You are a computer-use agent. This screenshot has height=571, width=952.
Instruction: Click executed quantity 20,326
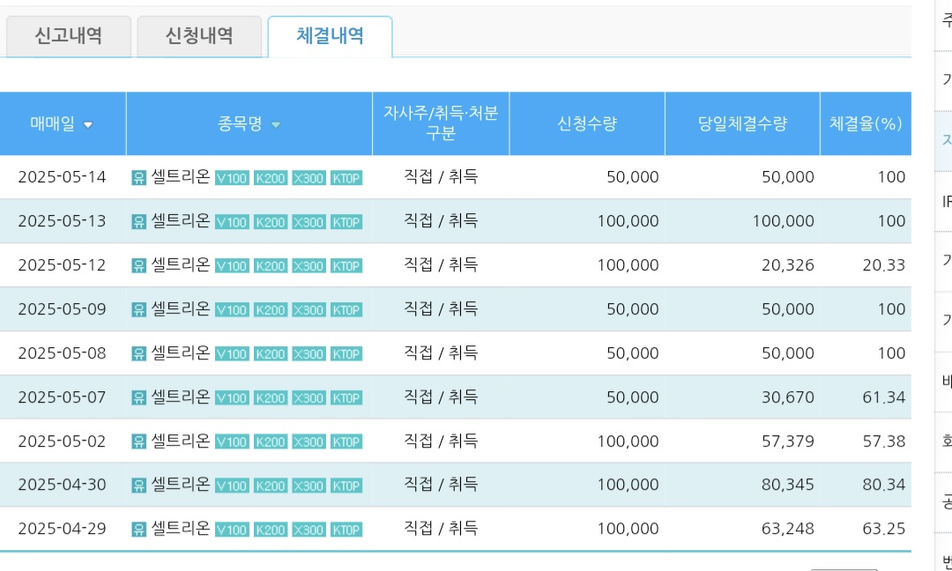[x=788, y=265]
